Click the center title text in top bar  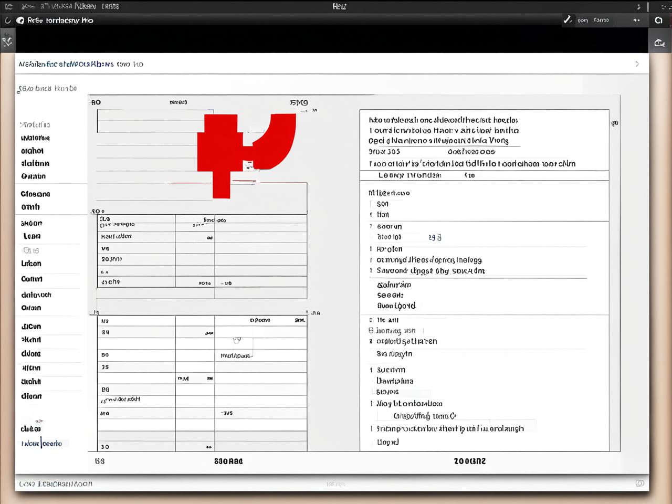coord(340,6)
